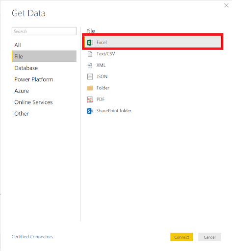Choose the Text/CSV label
The width and height of the screenshot is (232, 251).
105,54
